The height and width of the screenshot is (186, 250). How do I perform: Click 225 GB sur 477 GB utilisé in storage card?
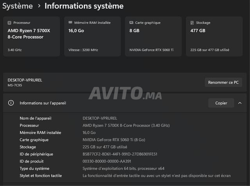(x=210, y=50)
